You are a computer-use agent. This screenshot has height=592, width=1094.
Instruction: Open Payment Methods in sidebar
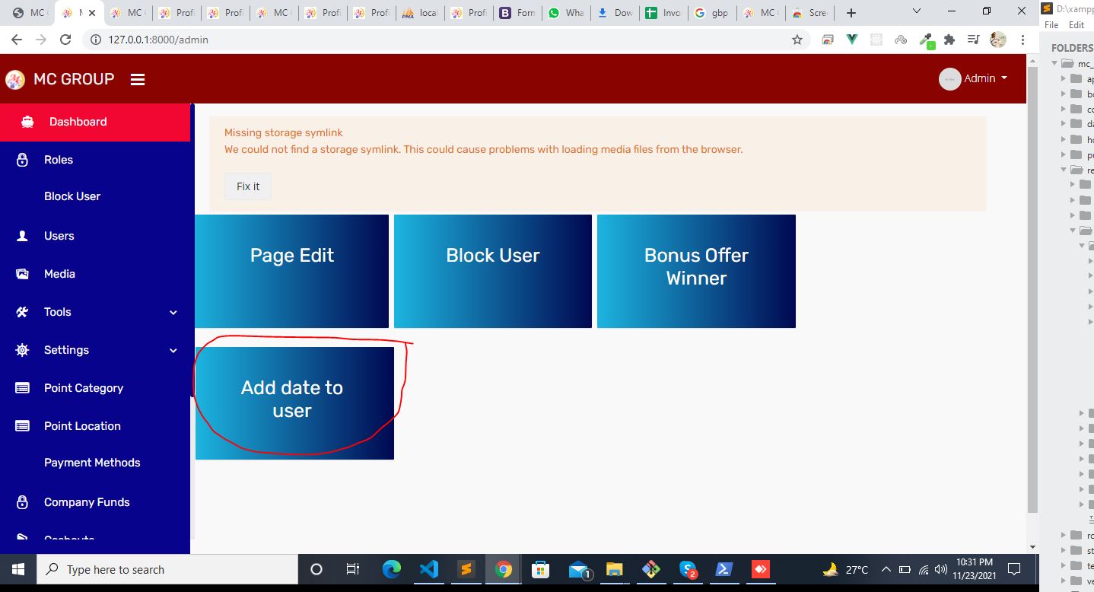(x=92, y=463)
